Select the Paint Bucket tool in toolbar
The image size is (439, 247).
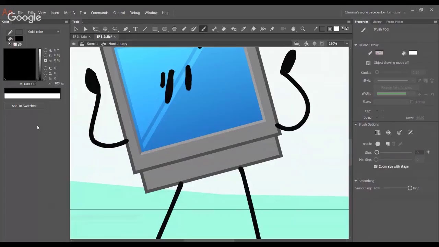click(224, 29)
